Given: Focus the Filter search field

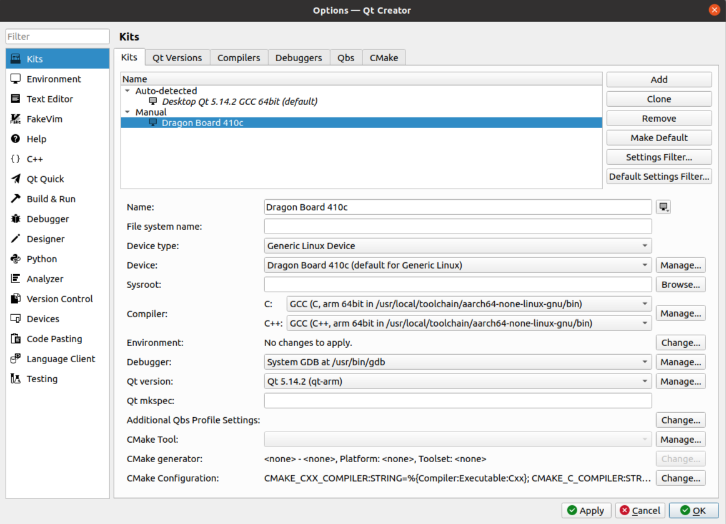Looking at the screenshot, I should click(x=57, y=37).
